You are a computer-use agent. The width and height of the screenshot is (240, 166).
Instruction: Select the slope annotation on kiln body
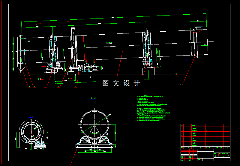[109, 43]
